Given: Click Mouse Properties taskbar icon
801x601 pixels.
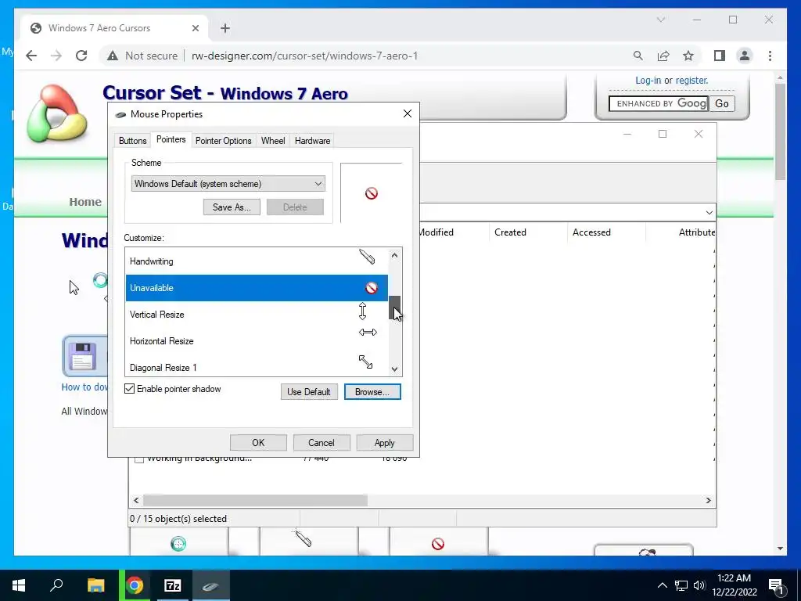Looking at the screenshot, I should coord(210,585).
